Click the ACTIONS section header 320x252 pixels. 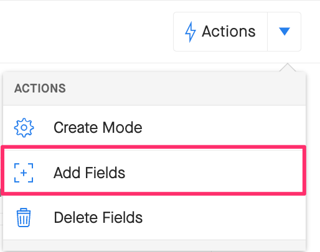[40, 88]
